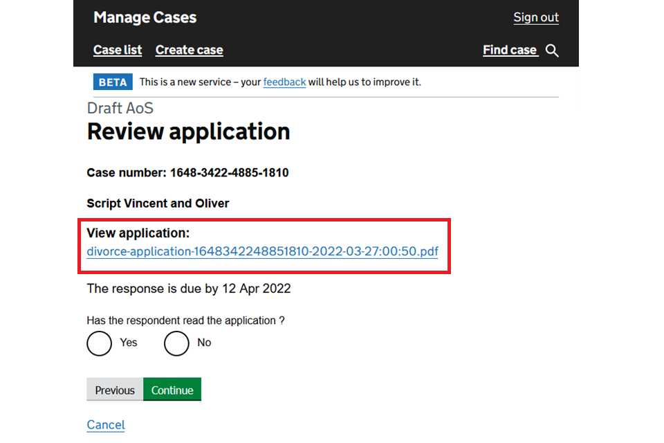This screenshot has height=443, width=664.
Task: Follow the feedback link in the banner
Action: tap(284, 82)
